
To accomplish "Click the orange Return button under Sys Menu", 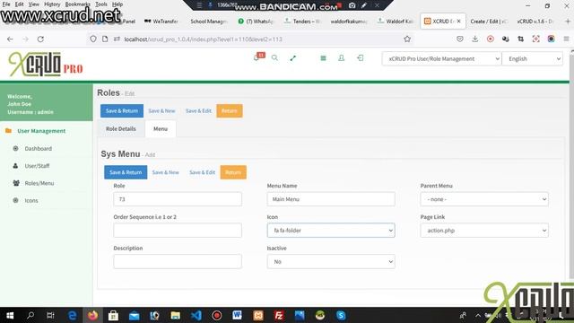I will pyautogui.click(x=233, y=172).
